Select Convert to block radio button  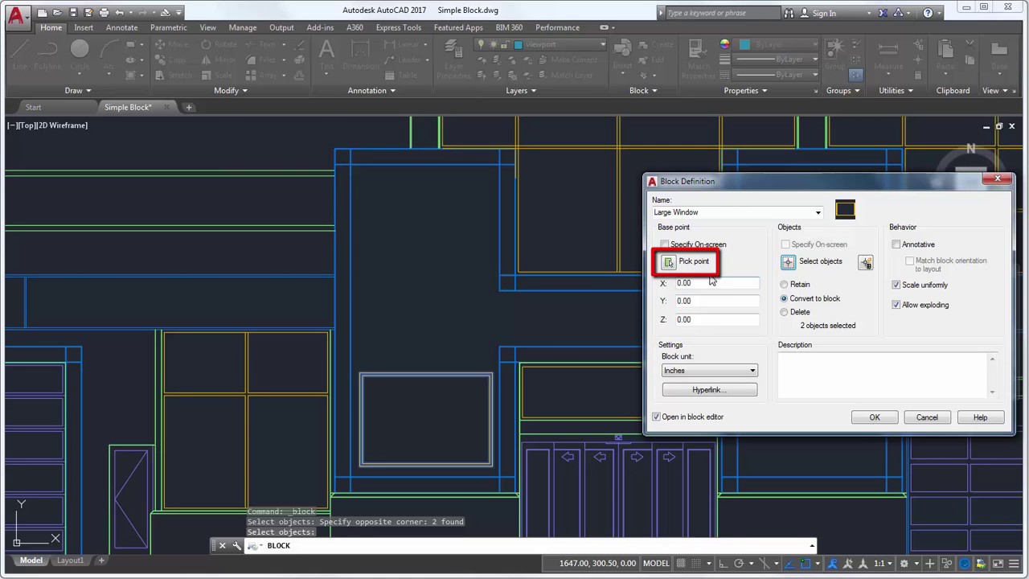[785, 298]
